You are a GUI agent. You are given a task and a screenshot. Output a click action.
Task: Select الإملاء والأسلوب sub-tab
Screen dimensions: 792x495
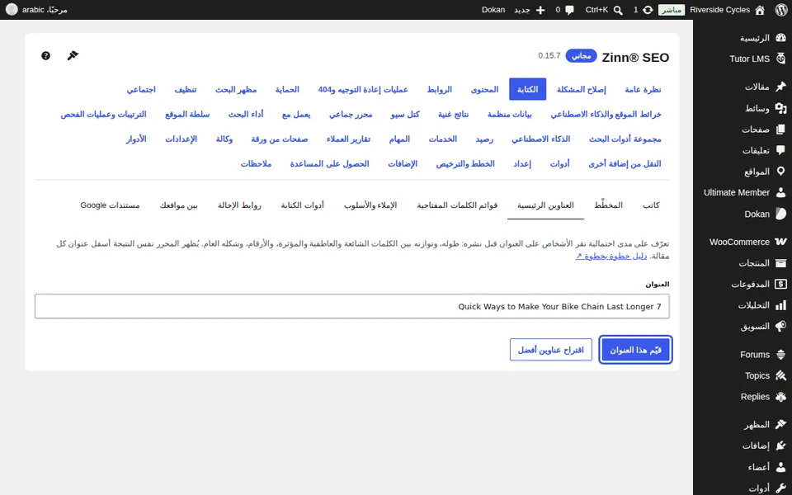[370, 205]
